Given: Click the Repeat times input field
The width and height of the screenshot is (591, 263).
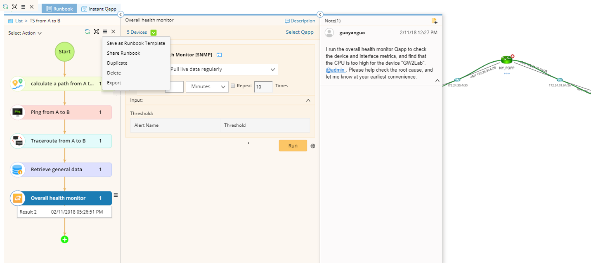Looking at the screenshot, I should tap(263, 87).
